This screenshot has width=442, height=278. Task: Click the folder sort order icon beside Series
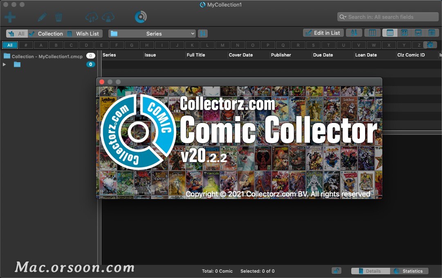pyautogui.click(x=203, y=34)
